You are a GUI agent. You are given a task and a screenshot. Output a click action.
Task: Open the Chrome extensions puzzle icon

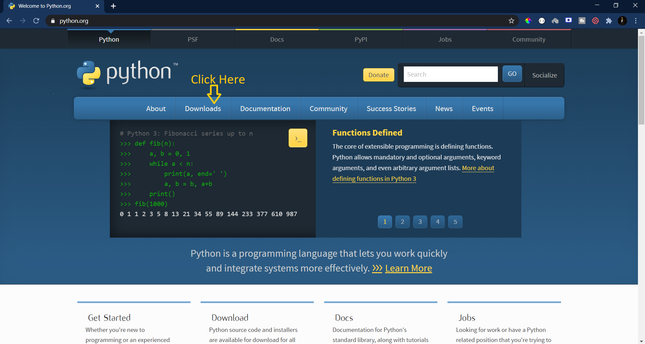[609, 21]
